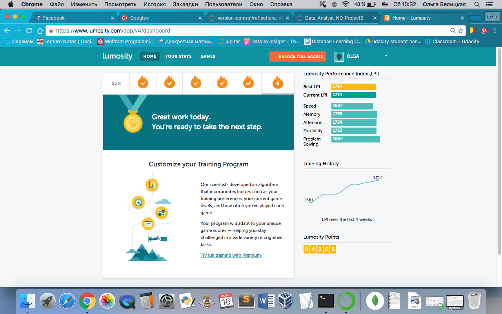Select the SUN day cell
The image size is (502, 314).
click(116, 83)
